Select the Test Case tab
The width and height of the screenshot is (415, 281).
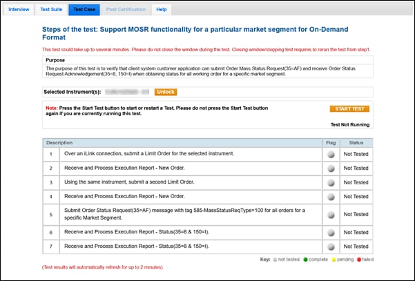point(84,10)
